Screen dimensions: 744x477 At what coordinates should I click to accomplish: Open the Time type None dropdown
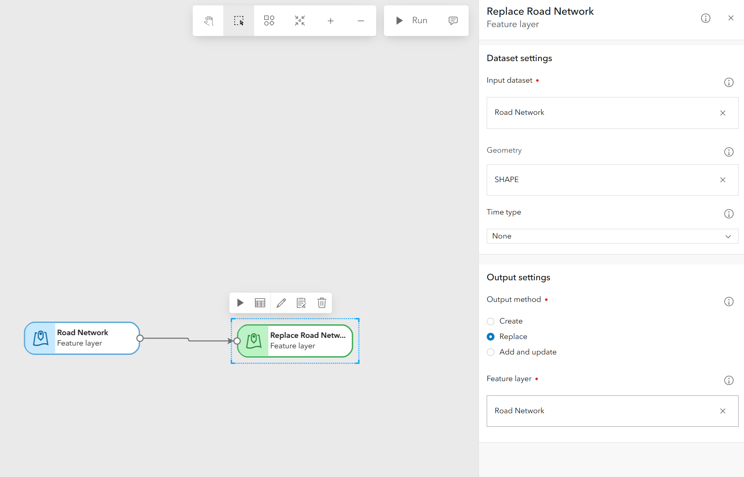(612, 236)
